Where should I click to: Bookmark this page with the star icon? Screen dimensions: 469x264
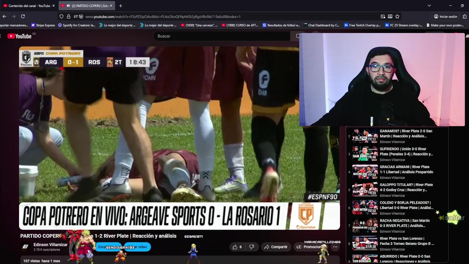[397, 16]
